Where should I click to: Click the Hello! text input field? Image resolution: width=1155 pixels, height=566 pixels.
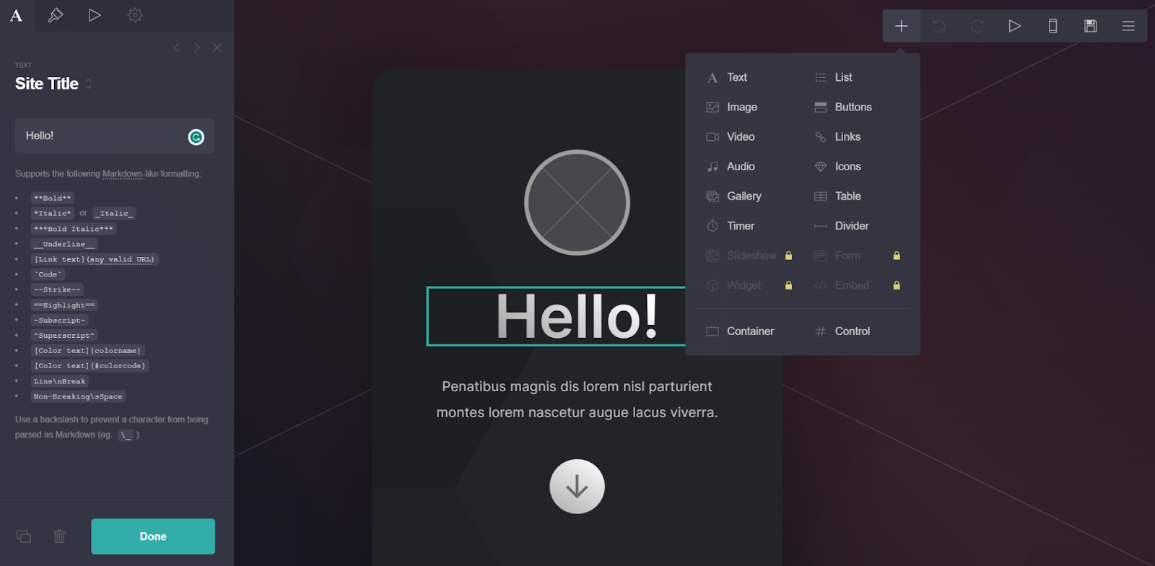(x=115, y=136)
